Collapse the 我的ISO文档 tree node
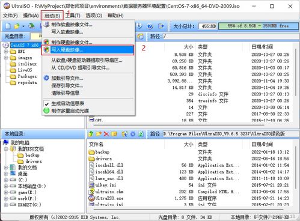 6,149
